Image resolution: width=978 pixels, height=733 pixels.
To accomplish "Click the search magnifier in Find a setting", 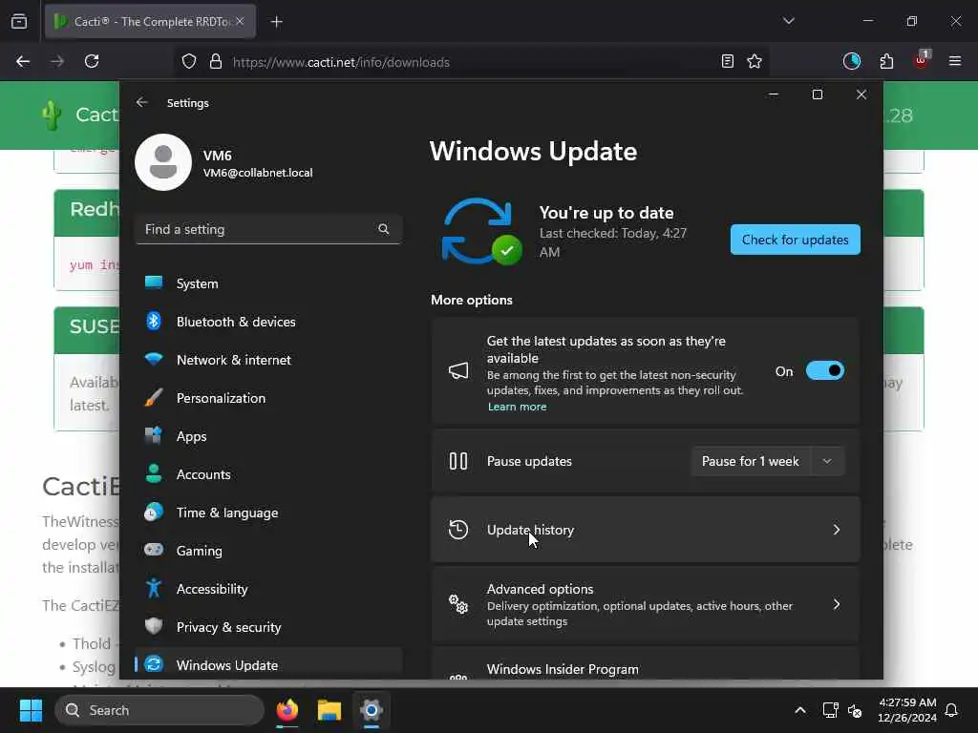I will [x=384, y=229].
